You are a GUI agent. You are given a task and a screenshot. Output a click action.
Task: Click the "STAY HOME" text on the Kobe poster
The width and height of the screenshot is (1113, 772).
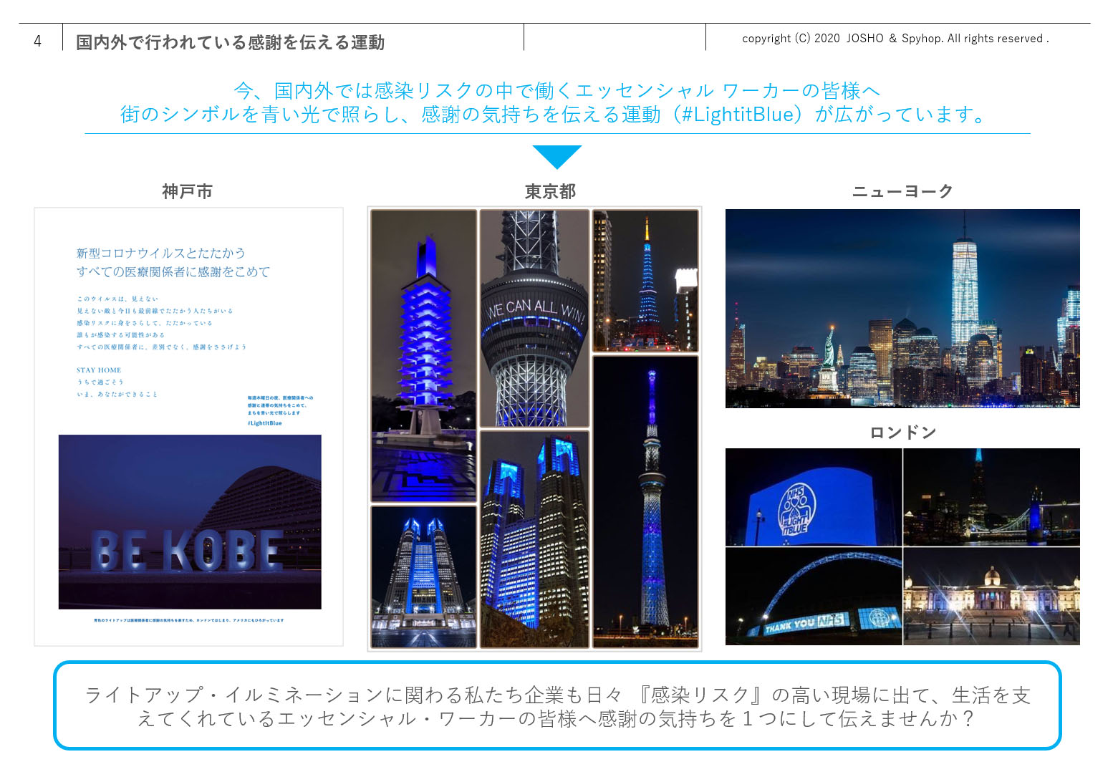(x=99, y=370)
